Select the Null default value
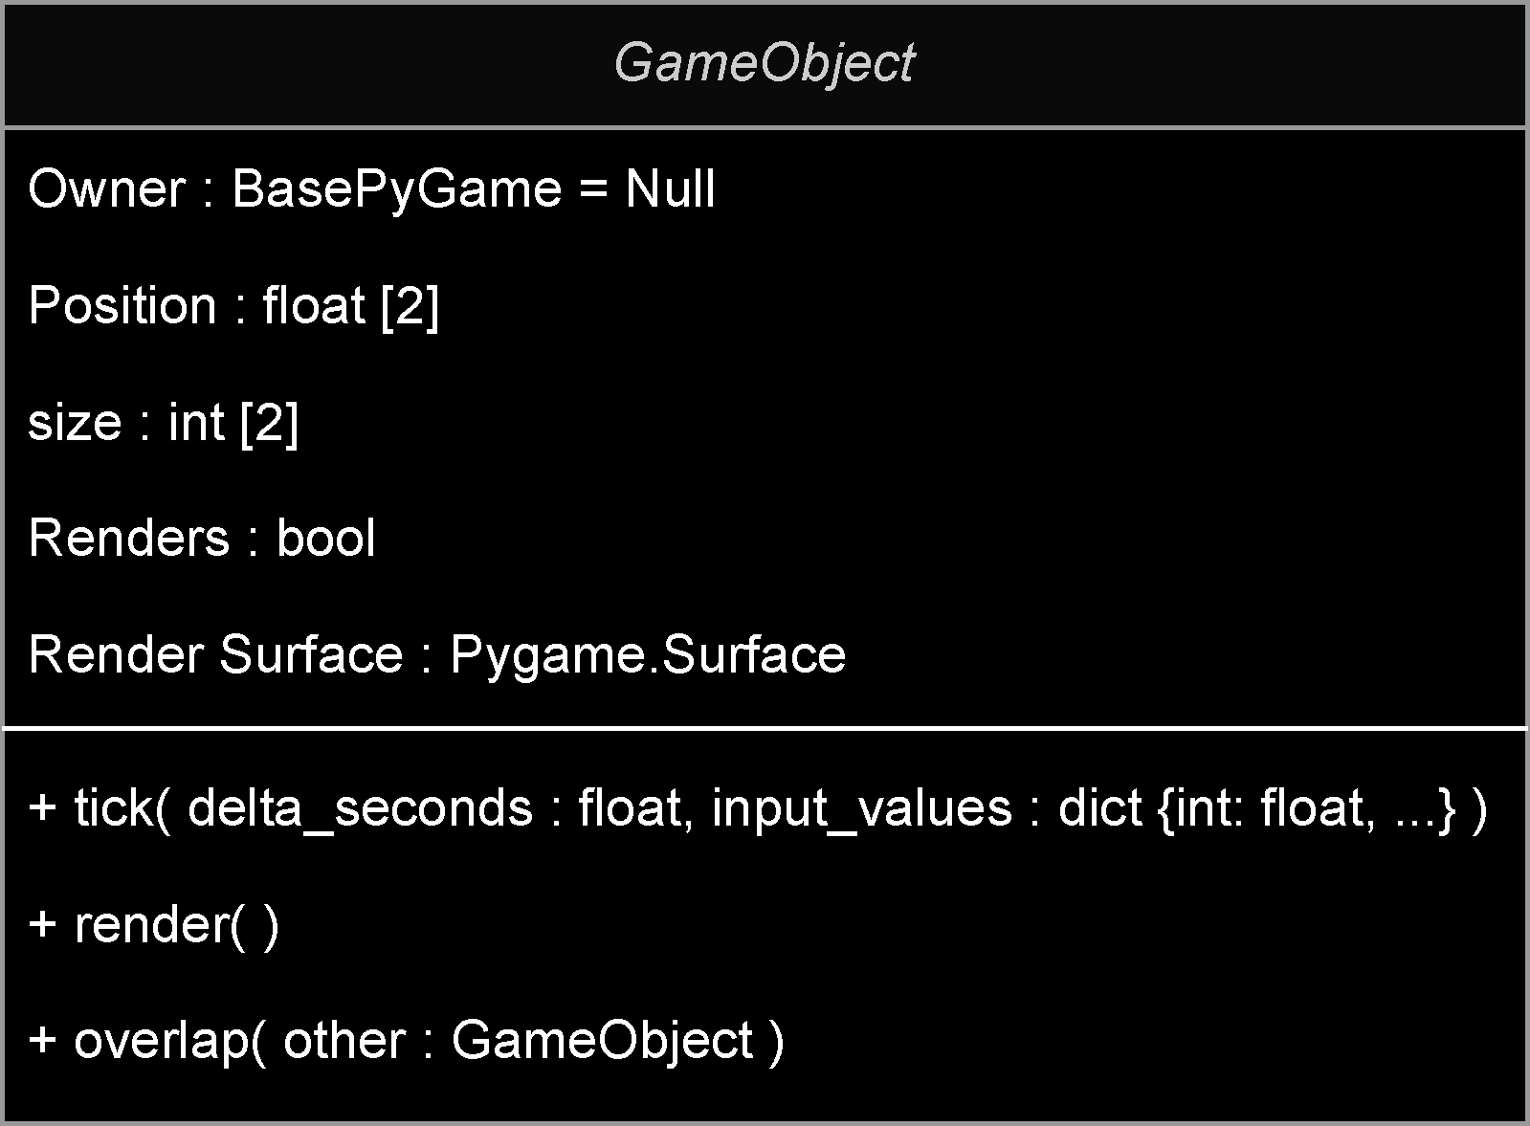Screen dimensions: 1530x1126 [670, 188]
